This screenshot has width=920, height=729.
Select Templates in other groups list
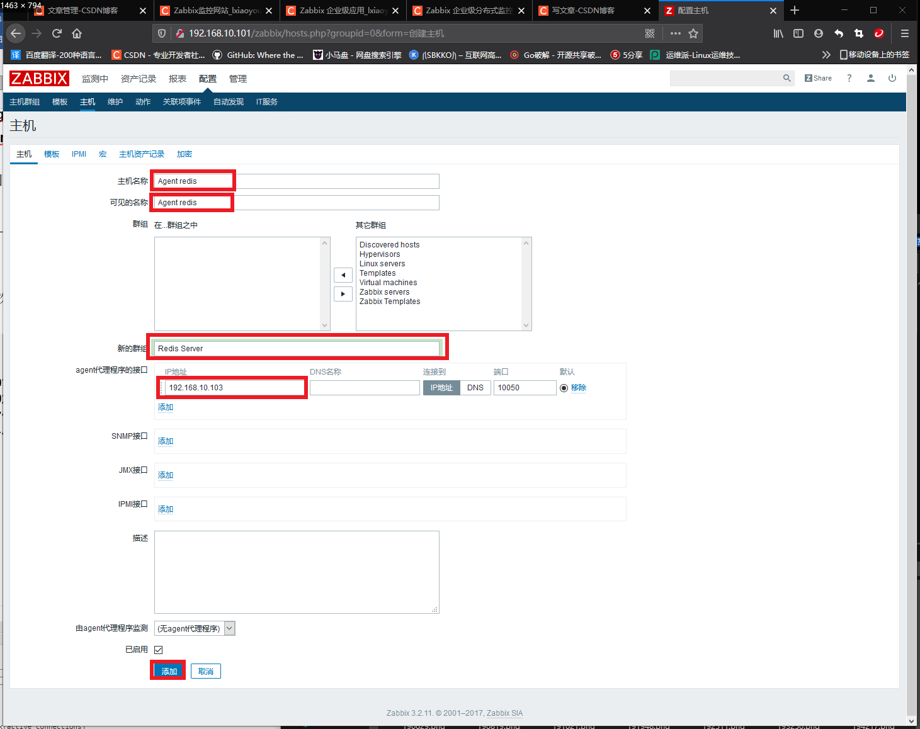pyautogui.click(x=378, y=273)
